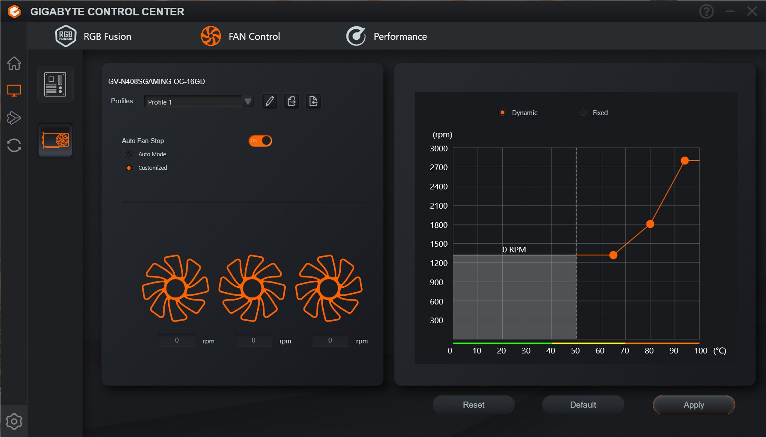Open settings gear in sidebar
This screenshot has width=766, height=437.
point(14,421)
